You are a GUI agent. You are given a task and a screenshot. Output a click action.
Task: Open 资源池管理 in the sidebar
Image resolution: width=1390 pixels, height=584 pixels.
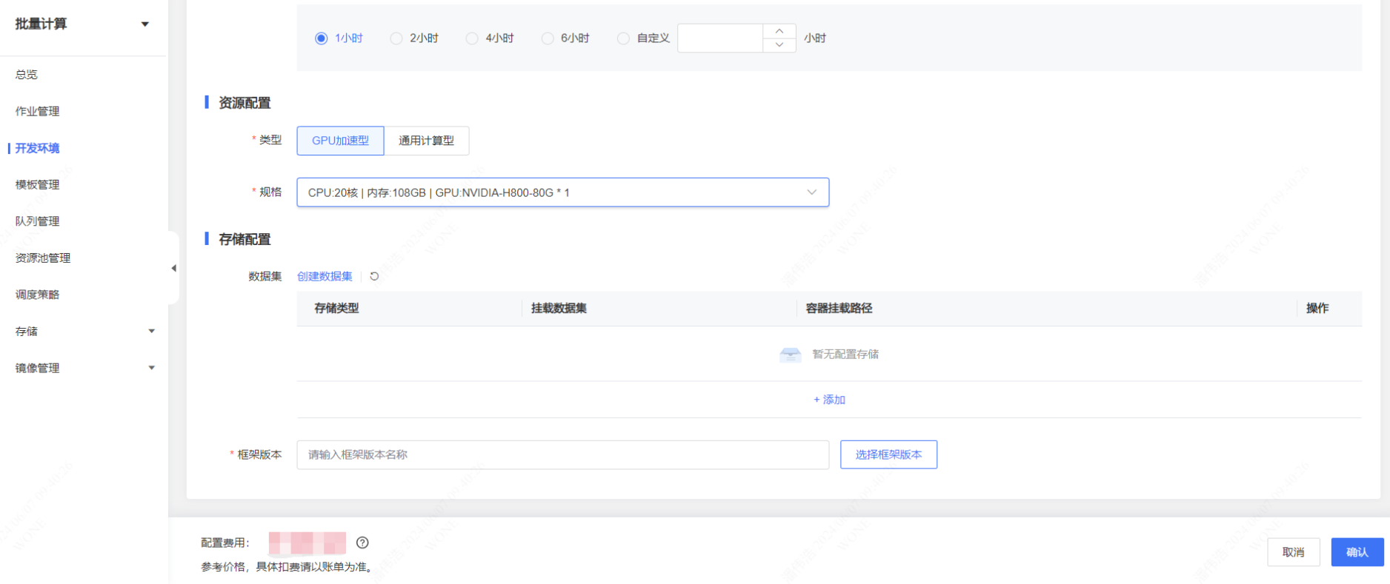(43, 258)
